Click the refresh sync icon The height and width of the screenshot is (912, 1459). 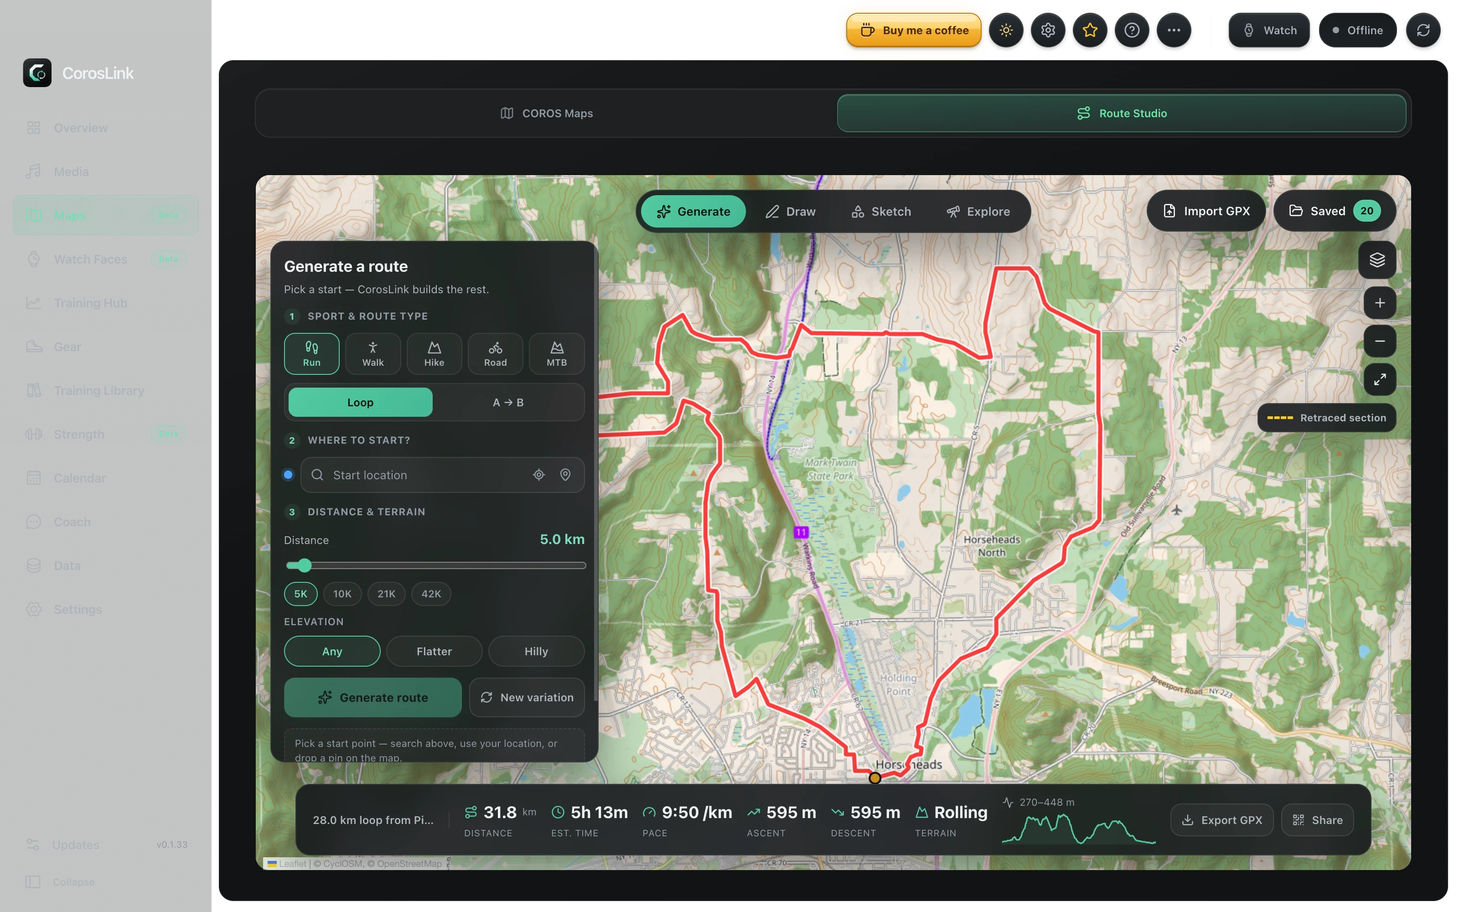[1423, 30]
